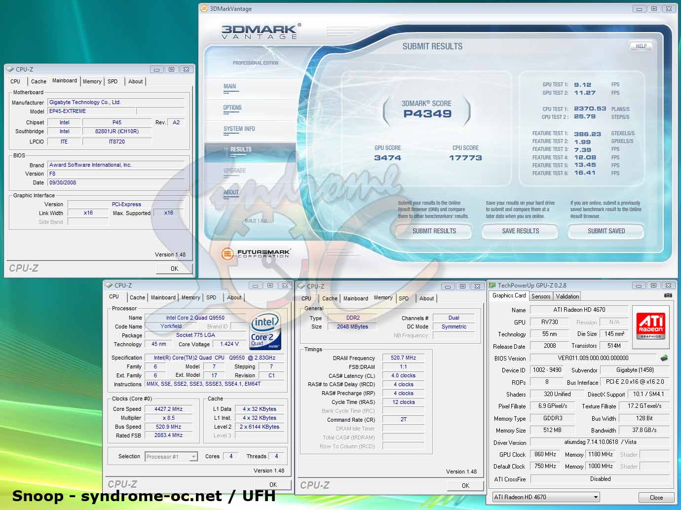Viewport: 681px width, 510px height.
Task: Click the GPU Clock 860 MHz field
Action: (x=545, y=454)
